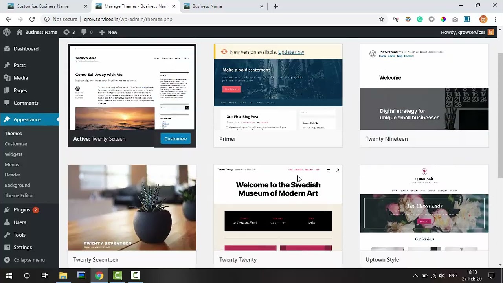This screenshot has width=503, height=283.
Task: Reload the page with the refresh icon
Action: [x=32, y=19]
